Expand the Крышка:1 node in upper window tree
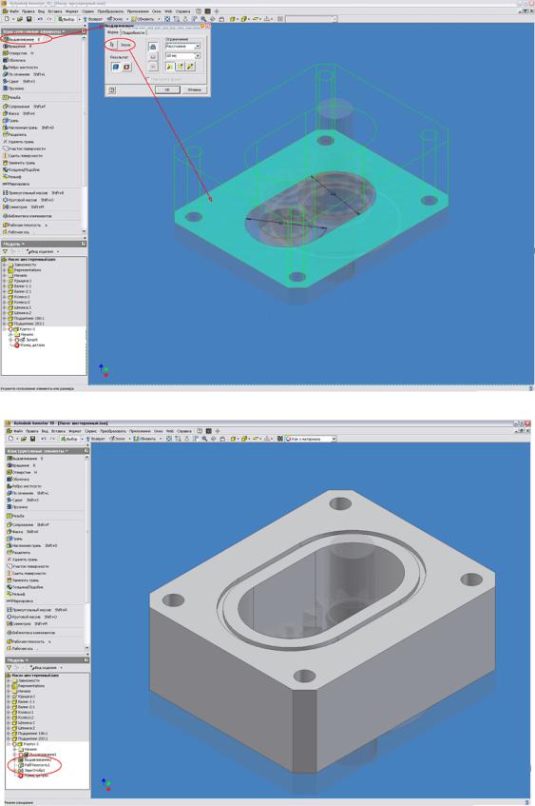 5,281
